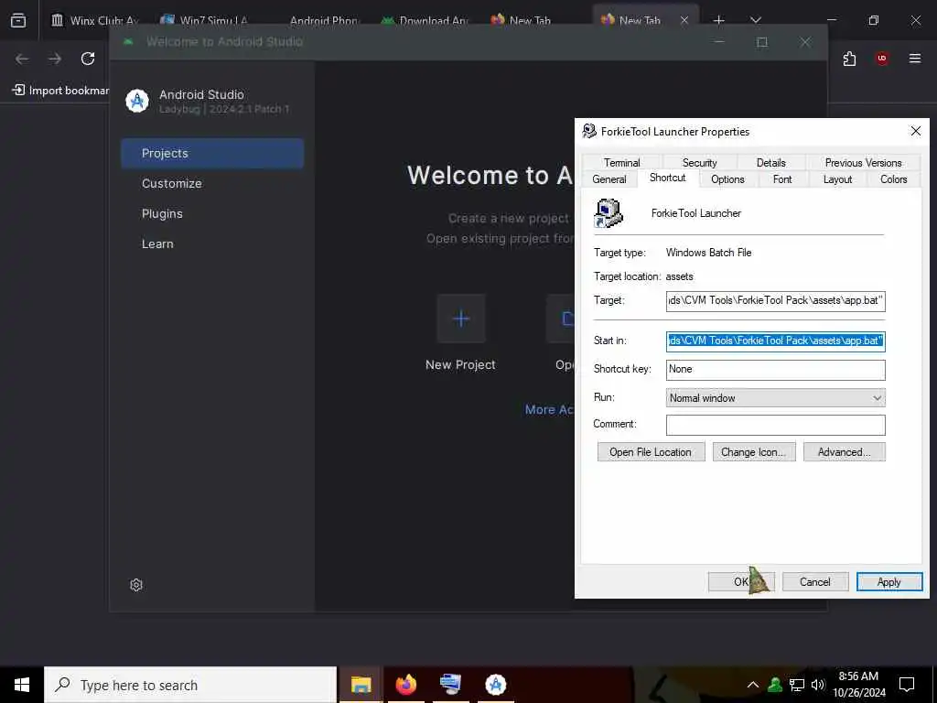This screenshot has height=703, width=937.
Task: Click the taskbar search box
Action: (190, 685)
